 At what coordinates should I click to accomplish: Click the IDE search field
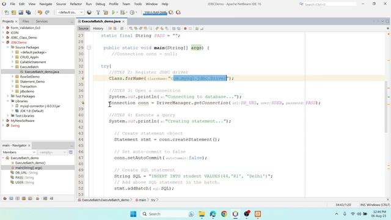pyautogui.click(x=330, y=4)
